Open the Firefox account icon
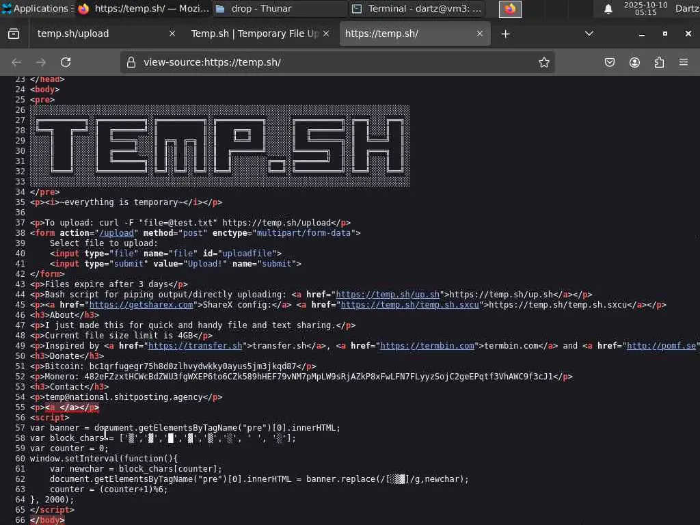Viewport: 700px width, 525px height. [x=634, y=62]
